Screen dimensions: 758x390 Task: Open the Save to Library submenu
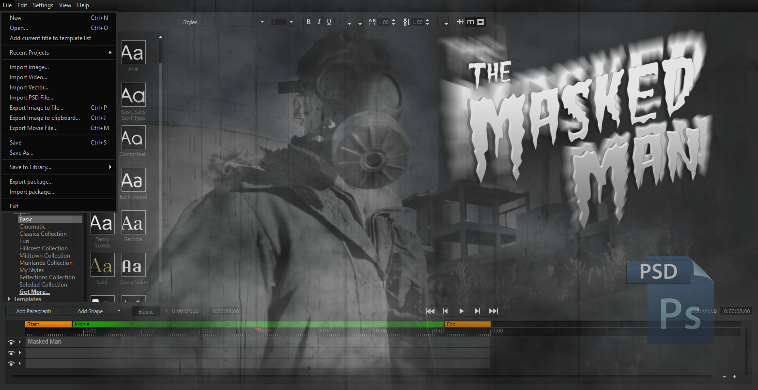tap(59, 167)
